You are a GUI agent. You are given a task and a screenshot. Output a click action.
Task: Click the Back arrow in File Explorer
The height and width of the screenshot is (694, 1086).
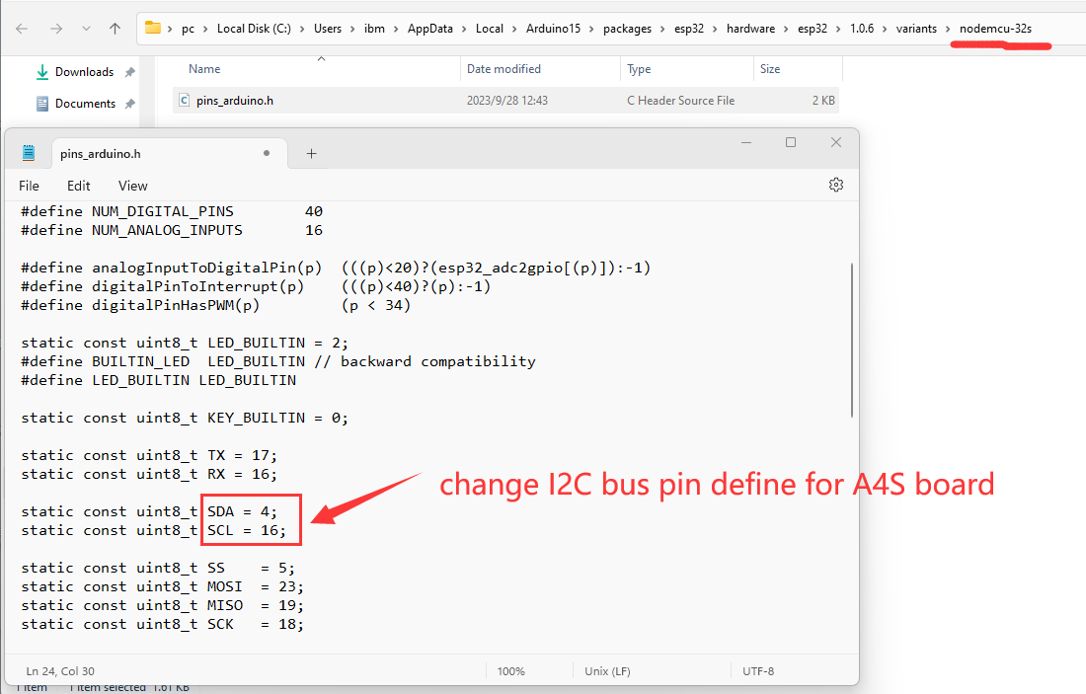click(22, 29)
